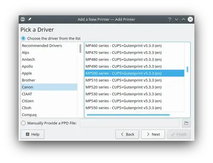Select Canon manufacturer
The height and width of the screenshot is (163, 213).
49,87
